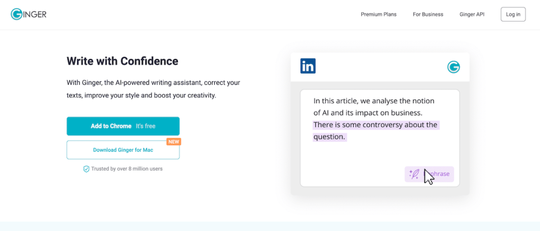
Task: Click the black cursor arrow in the demo
Action: [429, 177]
